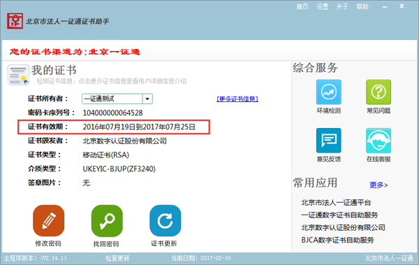Click the 综合服务 heading

pyautogui.click(x=316, y=68)
